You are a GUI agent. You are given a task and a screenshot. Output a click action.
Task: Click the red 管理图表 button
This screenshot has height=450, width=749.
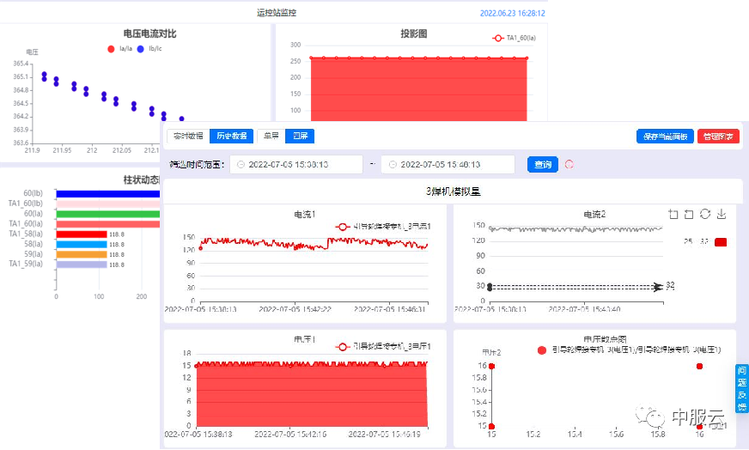(718, 137)
